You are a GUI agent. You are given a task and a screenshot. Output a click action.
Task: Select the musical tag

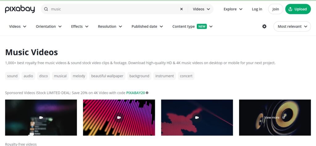tap(60, 76)
